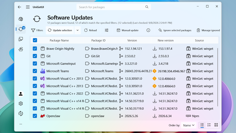
Task: Sort by Package Name column header
Action: coord(59,40)
